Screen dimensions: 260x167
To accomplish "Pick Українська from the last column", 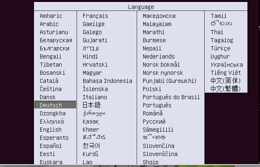I will (227, 65).
